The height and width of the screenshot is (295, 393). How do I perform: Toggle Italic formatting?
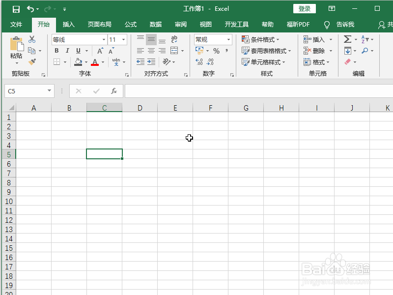point(67,51)
